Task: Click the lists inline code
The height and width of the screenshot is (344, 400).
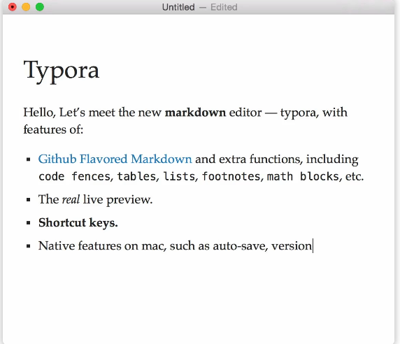Action: [x=179, y=176]
